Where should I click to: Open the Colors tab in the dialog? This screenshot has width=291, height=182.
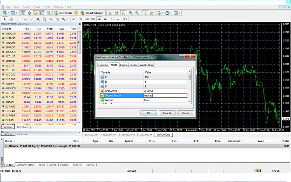point(123,65)
